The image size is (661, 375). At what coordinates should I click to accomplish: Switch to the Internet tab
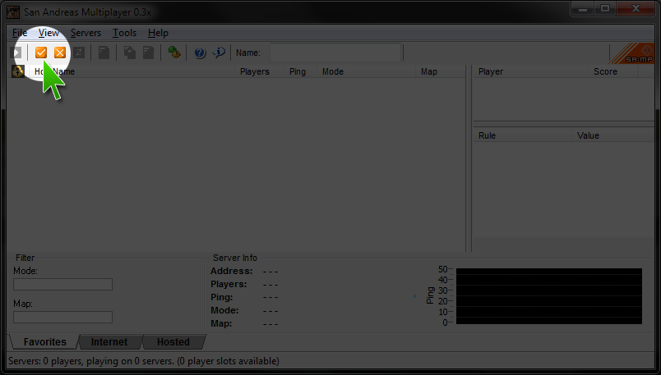pyautogui.click(x=109, y=341)
